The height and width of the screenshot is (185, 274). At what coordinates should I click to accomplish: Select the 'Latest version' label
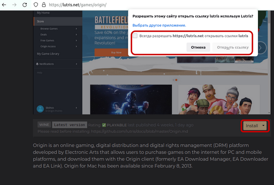tap(69, 125)
